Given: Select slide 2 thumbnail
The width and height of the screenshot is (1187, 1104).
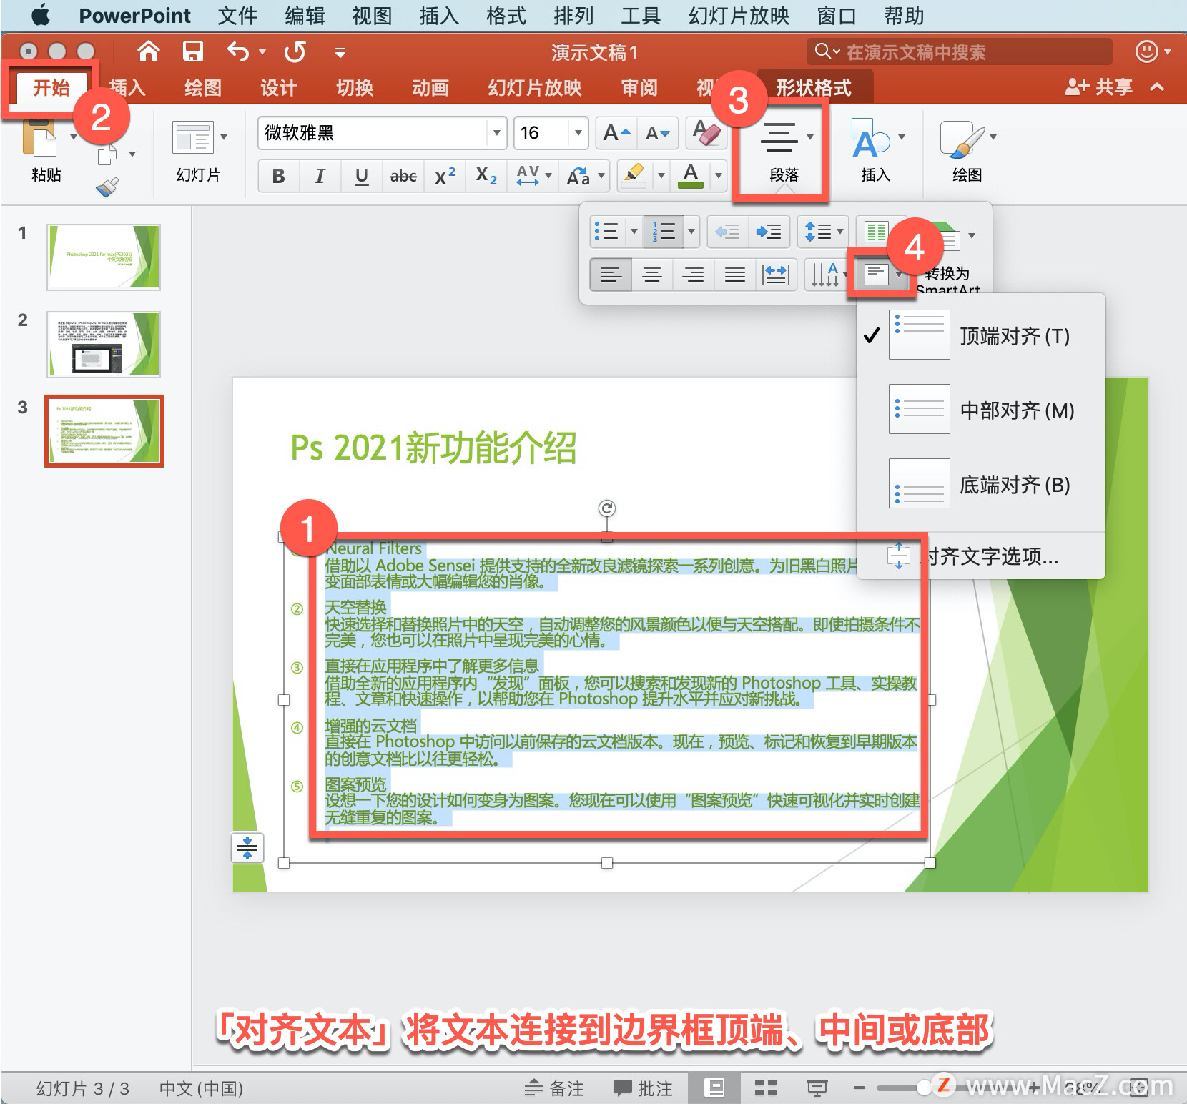Looking at the screenshot, I should click(104, 345).
